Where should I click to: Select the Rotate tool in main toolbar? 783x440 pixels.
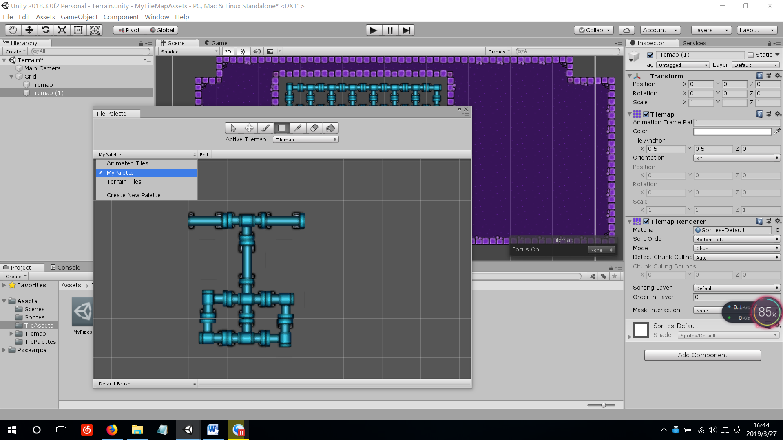point(46,30)
